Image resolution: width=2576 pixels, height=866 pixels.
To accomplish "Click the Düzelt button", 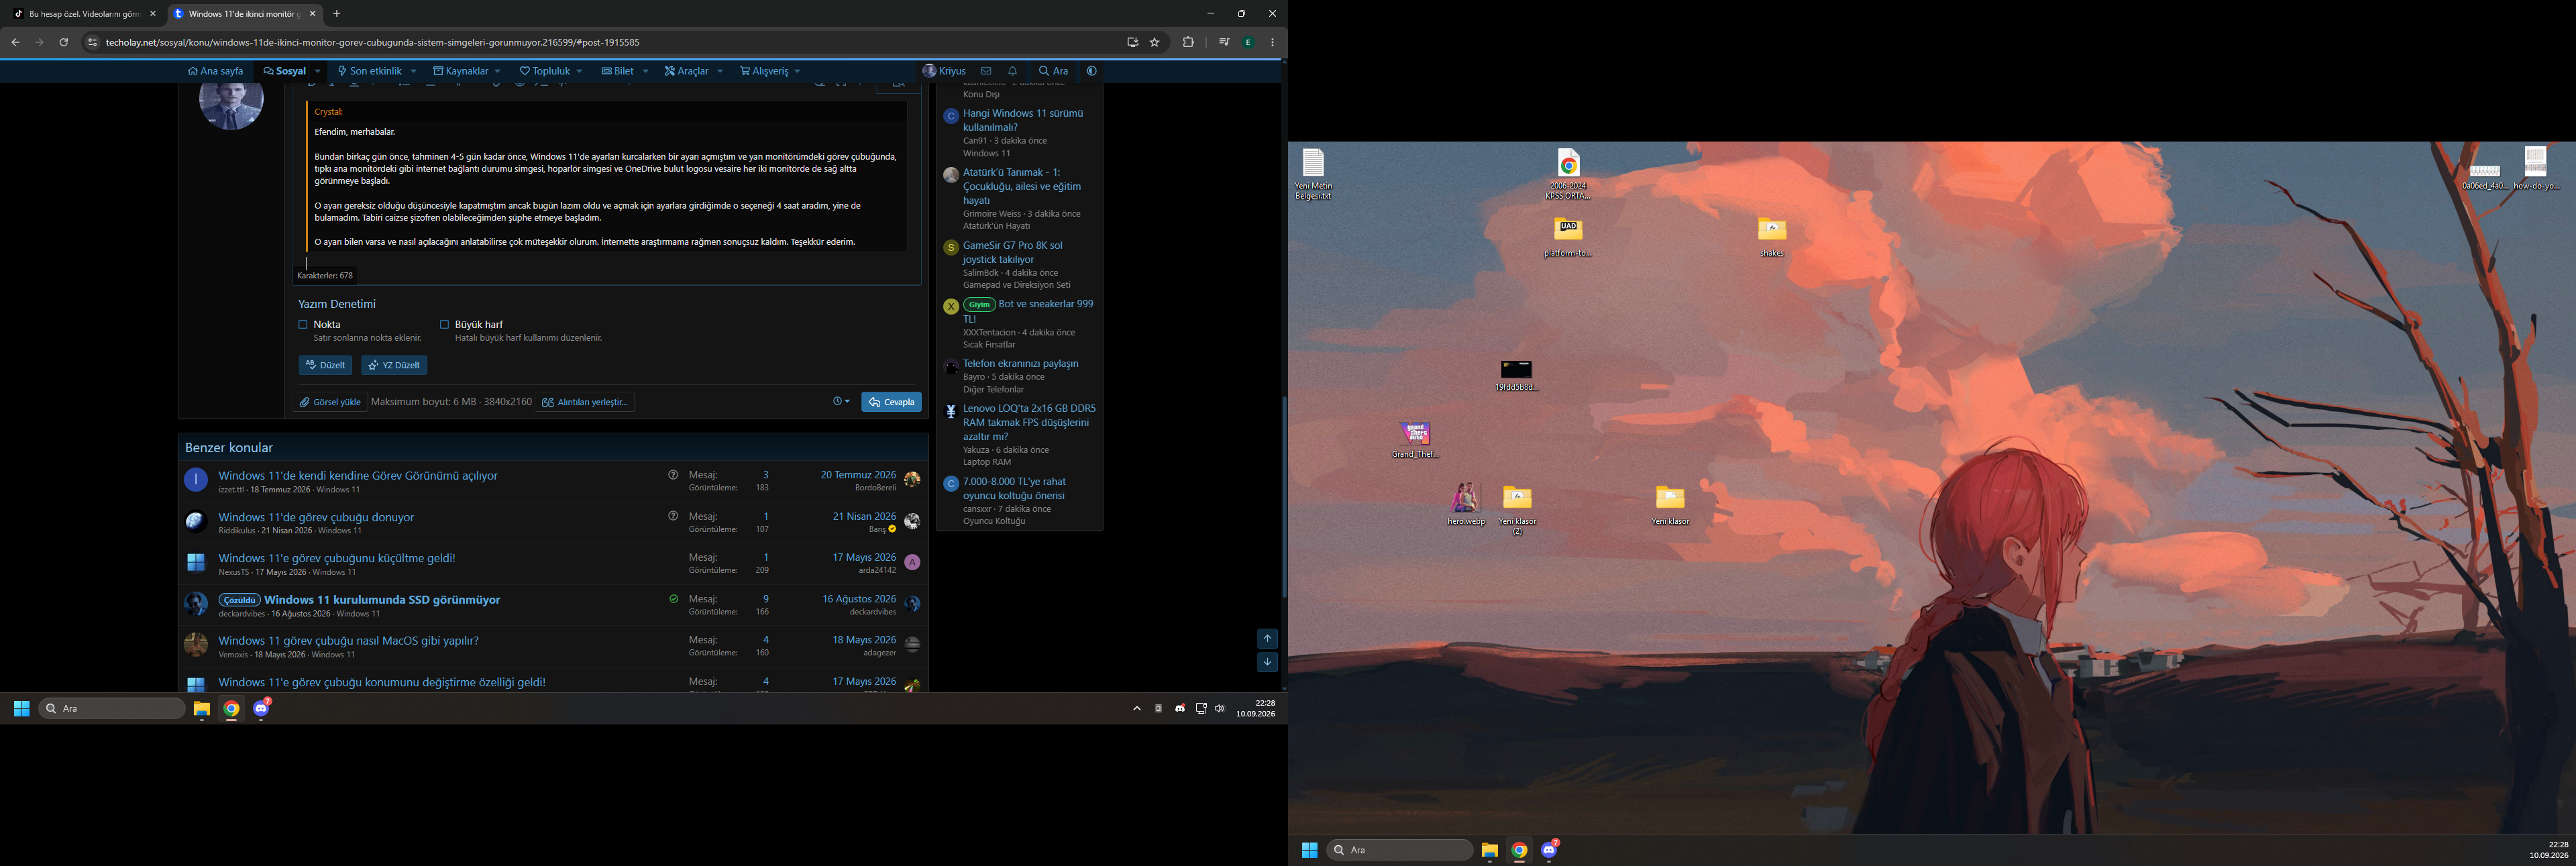I will [x=325, y=365].
